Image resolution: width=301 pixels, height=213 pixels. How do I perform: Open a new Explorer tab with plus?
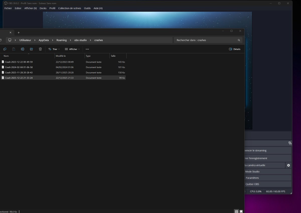coord(19,33)
